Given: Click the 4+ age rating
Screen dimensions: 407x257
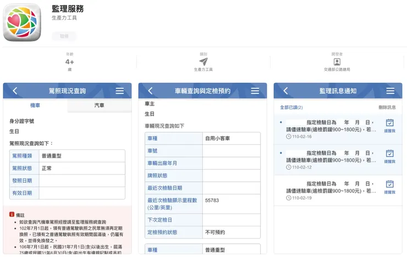Looking at the screenshot, I should click(x=69, y=62).
